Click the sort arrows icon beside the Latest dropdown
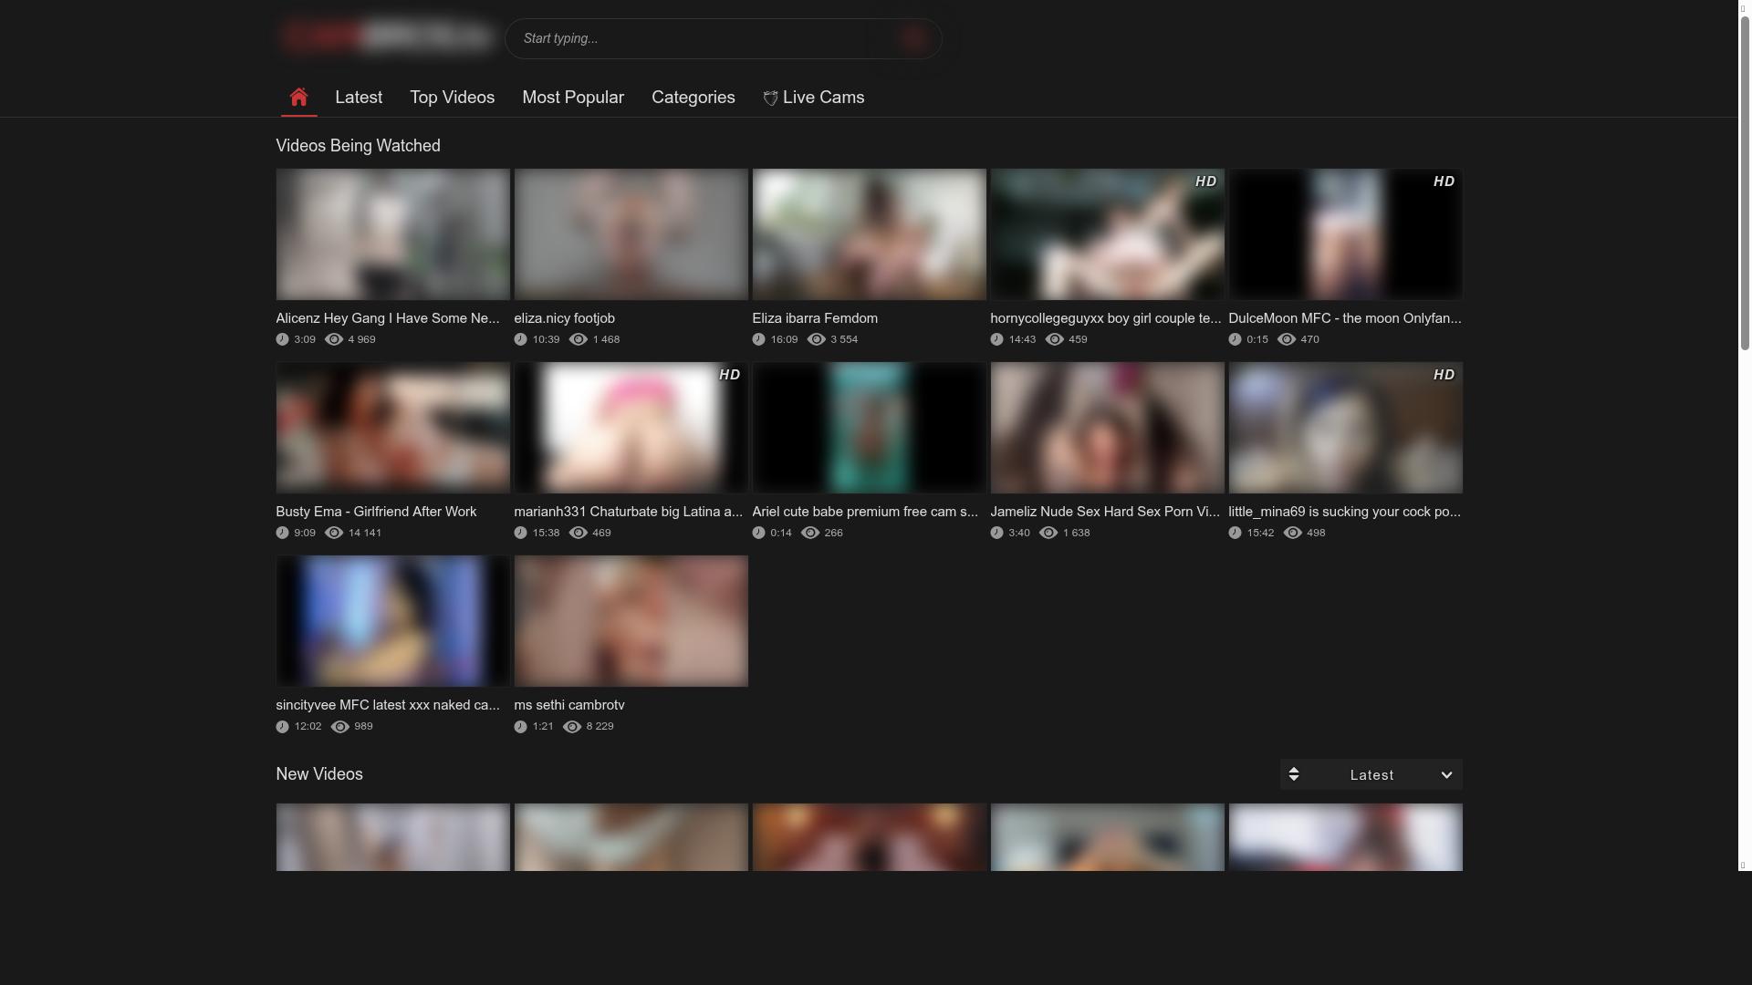The image size is (1752, 985). pyautogui.click(x=1293, y=773)
